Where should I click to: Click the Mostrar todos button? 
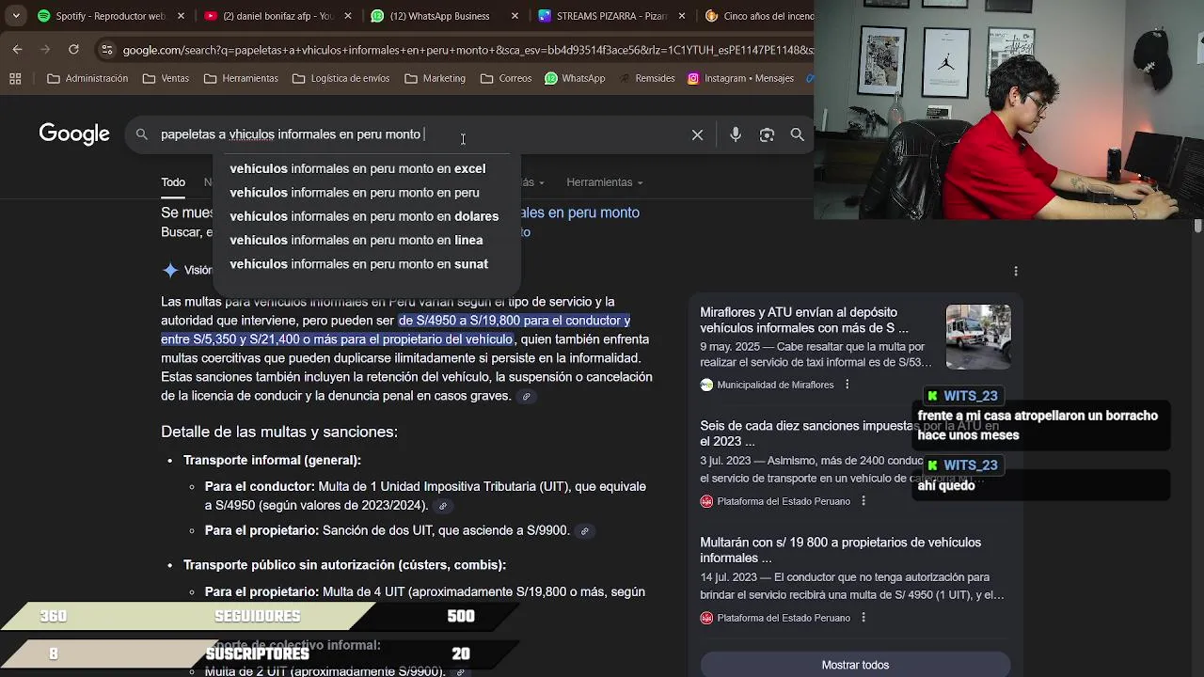point(855,665)
